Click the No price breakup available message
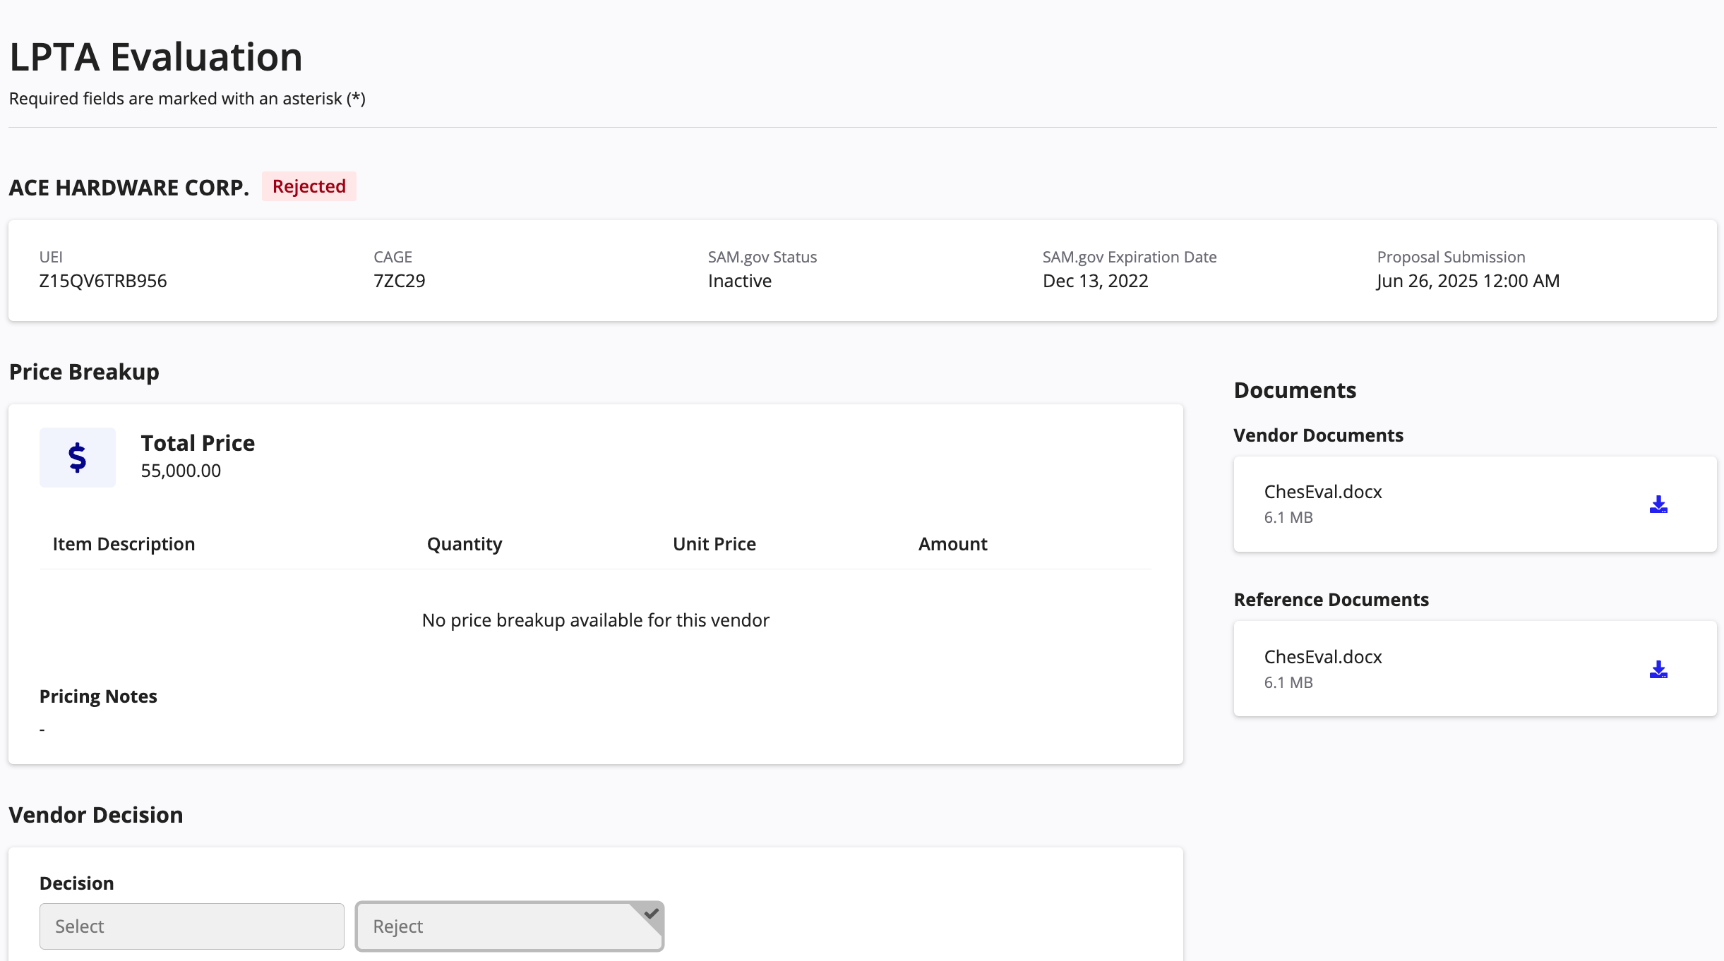Viewport: 1724px width, 961px height. (x=596, y=620)
